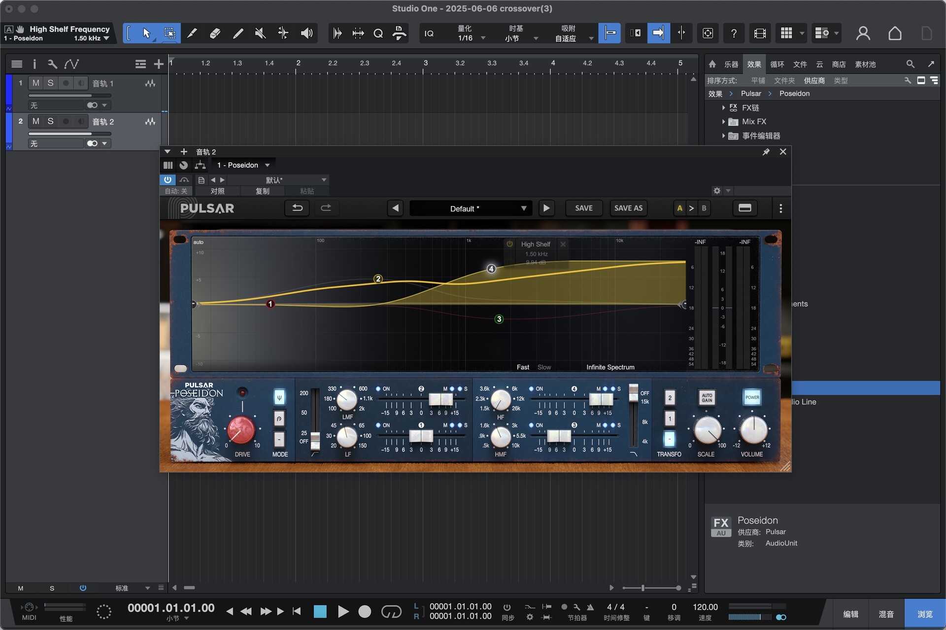The width and height of the screenshot is (946, 630).
Task: Open browser search magnifier
Action: pyautogui.click(x=910, y=64)
